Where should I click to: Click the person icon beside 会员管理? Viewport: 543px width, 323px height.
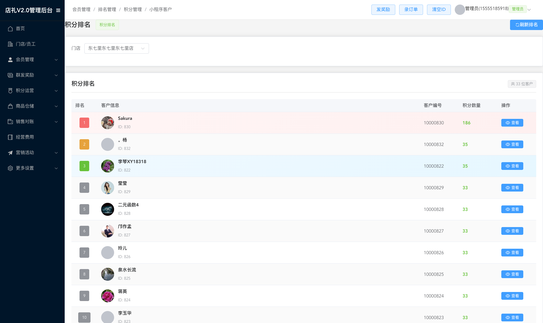pos(10,60)
